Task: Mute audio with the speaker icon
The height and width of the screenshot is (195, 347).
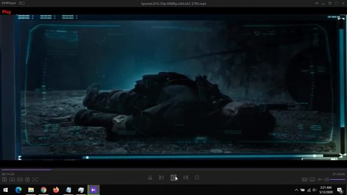Action: pyautogui.click(x=326, y=179)
